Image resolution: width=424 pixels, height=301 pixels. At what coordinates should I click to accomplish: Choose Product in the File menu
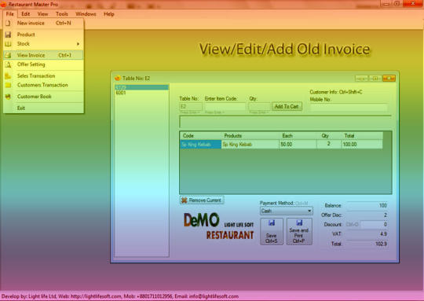pyautogui.click(x=43, y=35)
